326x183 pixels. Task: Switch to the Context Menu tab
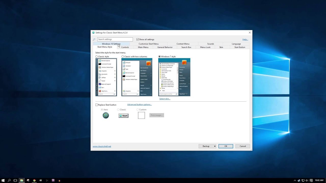pos(183,44)
